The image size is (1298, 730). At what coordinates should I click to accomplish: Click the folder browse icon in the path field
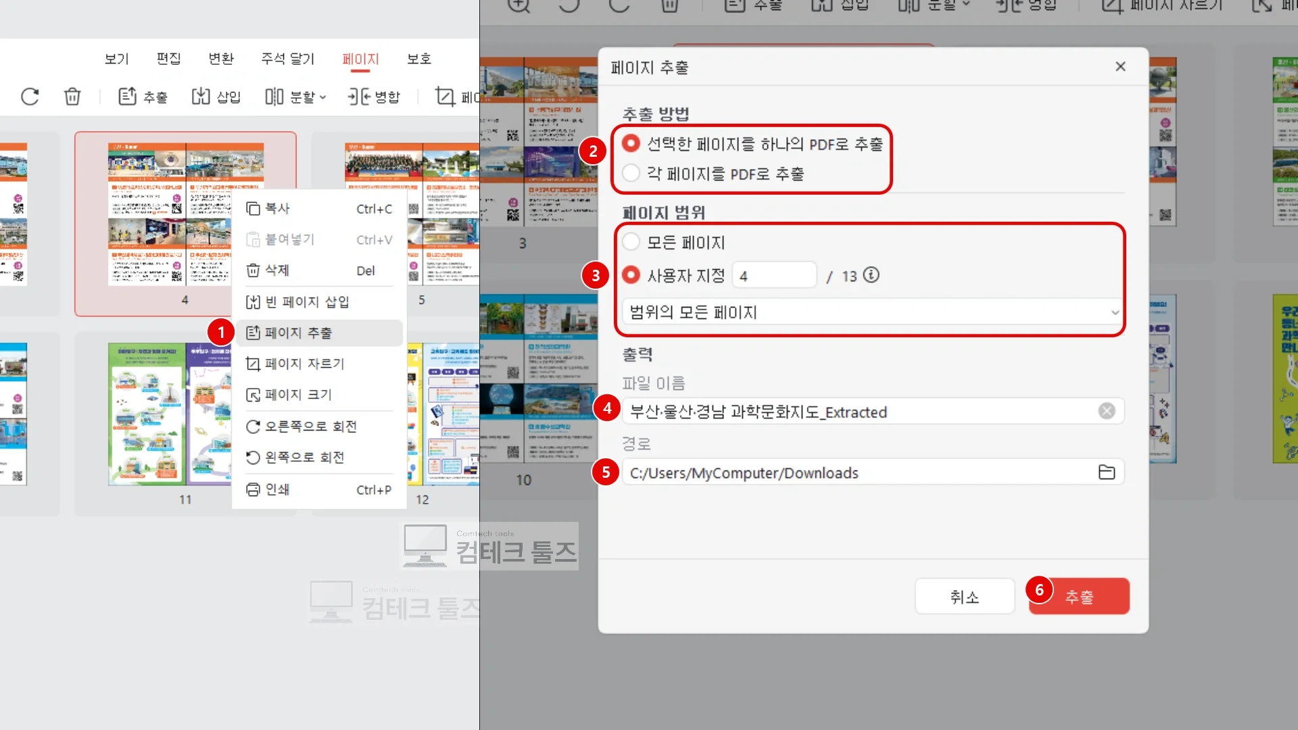[x=1107, y=472]
